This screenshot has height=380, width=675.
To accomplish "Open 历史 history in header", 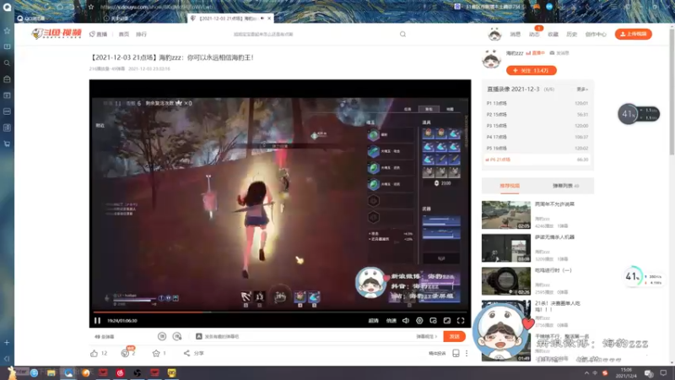I will (571, 35).
